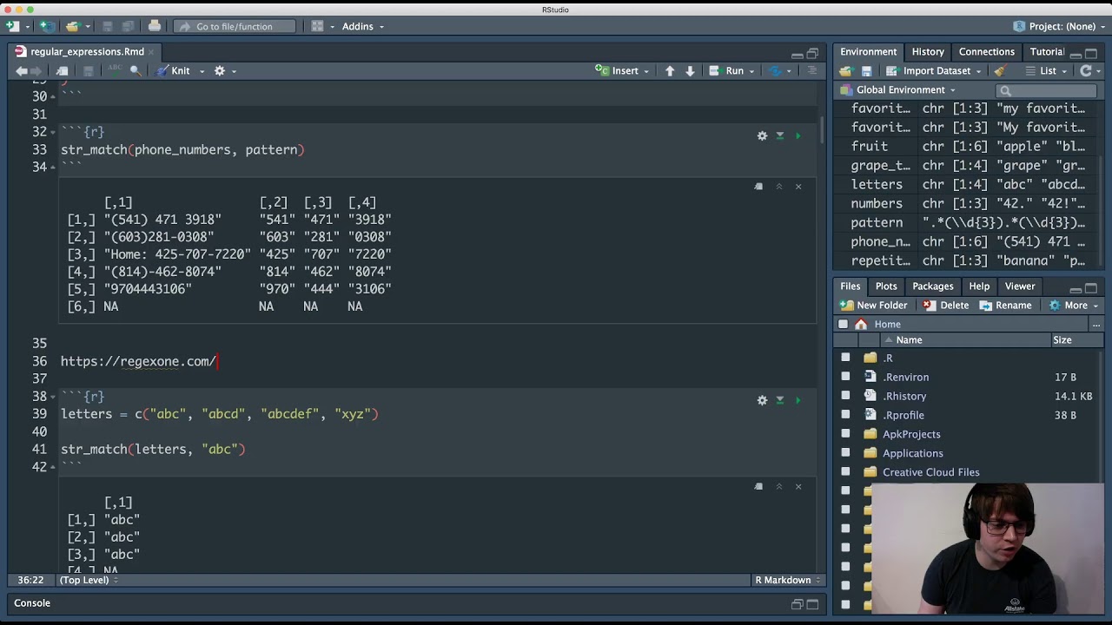The width and height of the screenshot is (1112, 625).
Task: Open the R Markdown file type selector
Action: [x=787, y=580]
